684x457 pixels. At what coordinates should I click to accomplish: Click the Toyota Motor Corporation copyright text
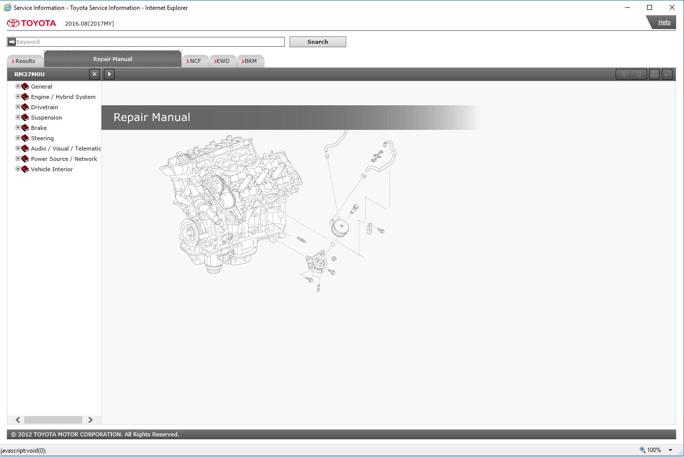pyautogui.click(x=95, y=434)
